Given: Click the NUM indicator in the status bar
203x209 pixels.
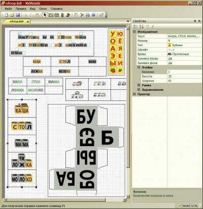Looking at the screenshot, I should point(186,206).
